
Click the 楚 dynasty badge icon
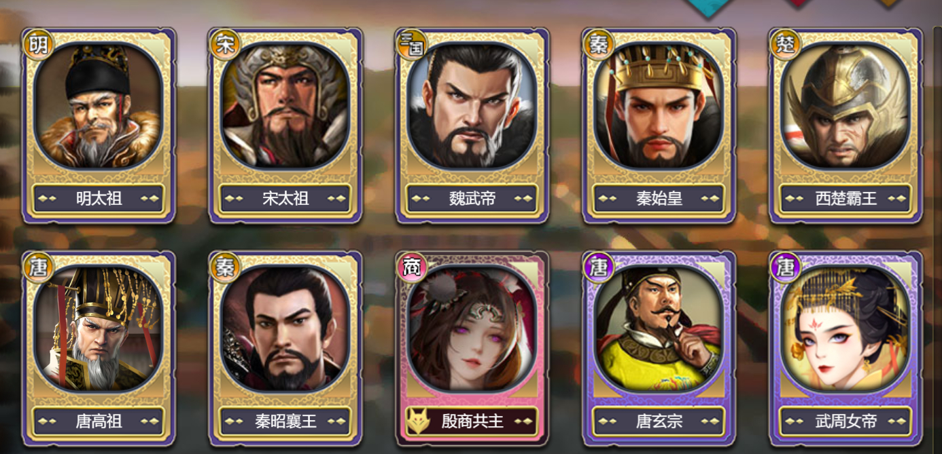click(785, 45)
